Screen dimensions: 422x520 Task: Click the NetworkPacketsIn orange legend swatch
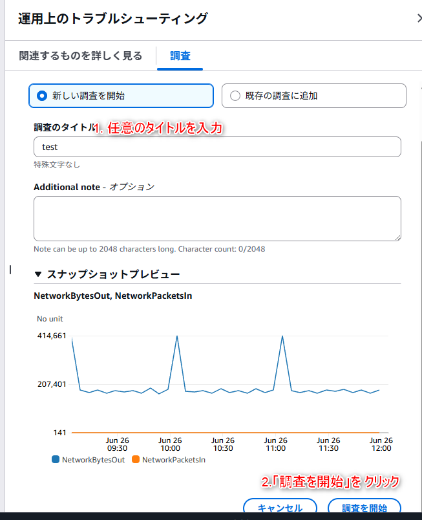[x=136, y=459]
